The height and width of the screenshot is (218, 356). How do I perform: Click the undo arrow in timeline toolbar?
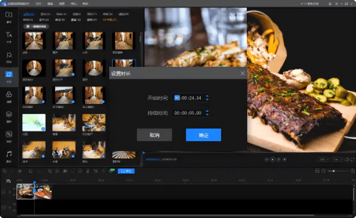click(x=4, y=171)
